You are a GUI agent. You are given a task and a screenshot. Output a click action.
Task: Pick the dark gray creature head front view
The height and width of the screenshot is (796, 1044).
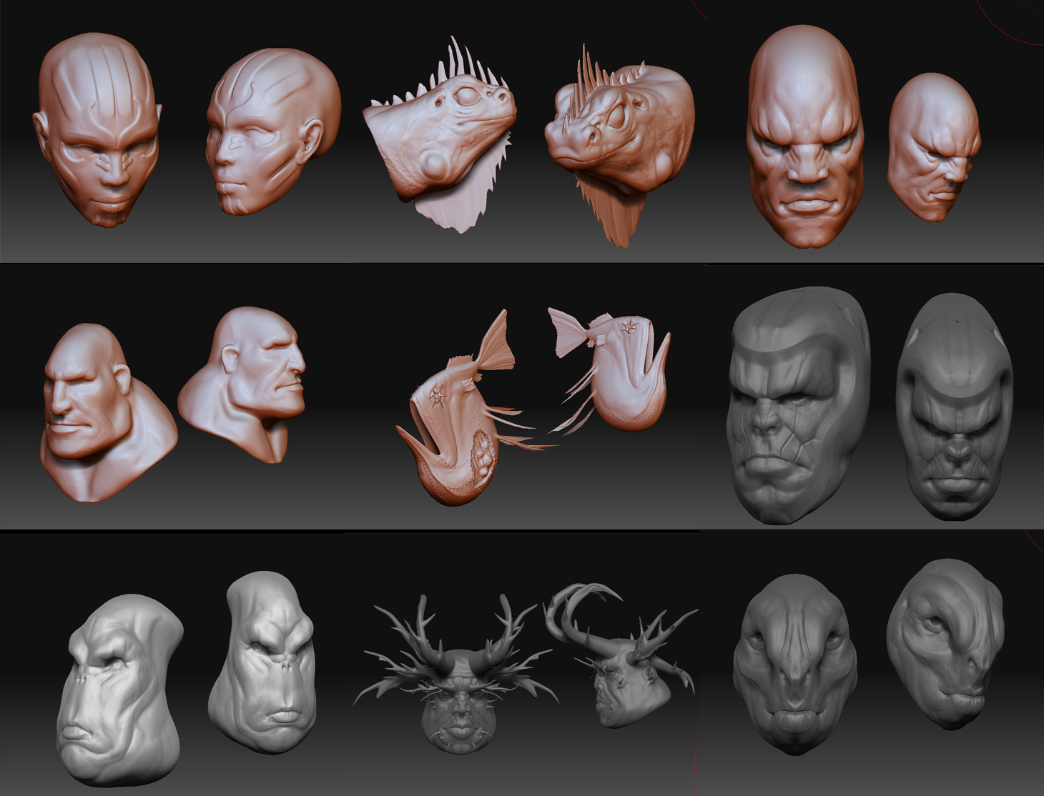(x=794, y=665)
